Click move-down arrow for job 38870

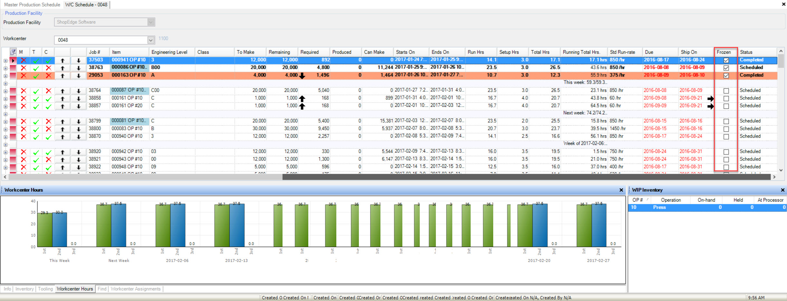(x=78, y=137)
